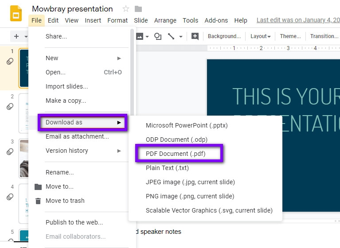Screen dimensions: 340x248
Task: Click the link icon beside slide 3
Action: (10, 151)
